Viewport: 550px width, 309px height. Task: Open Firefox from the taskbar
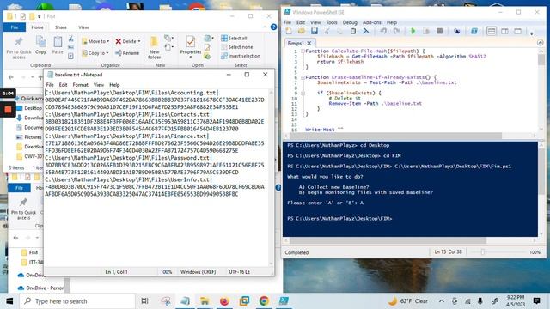pyautogui.click(x=224, y=301)
